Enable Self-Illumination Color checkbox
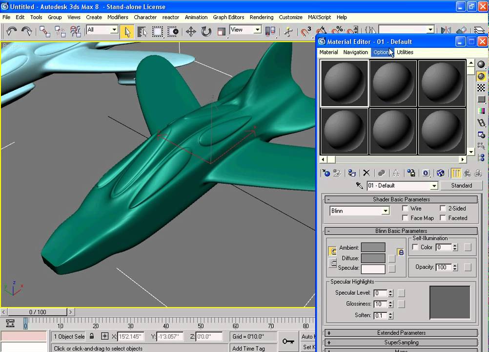 [415, 247]
